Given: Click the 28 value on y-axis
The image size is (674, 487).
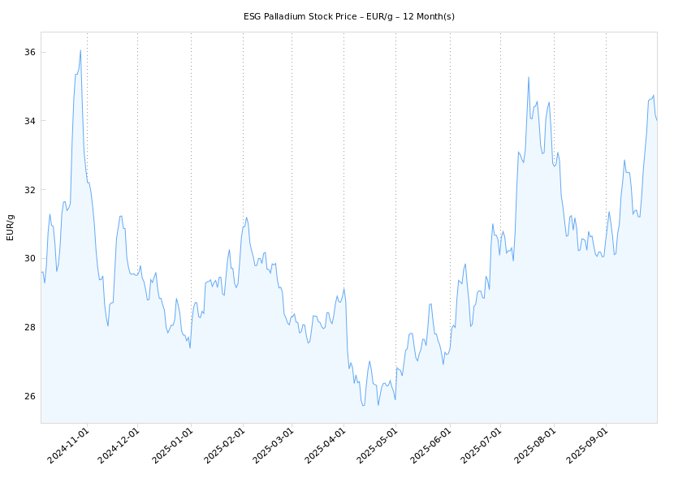Looking at the screenshot, I should (x=29, y=327).
